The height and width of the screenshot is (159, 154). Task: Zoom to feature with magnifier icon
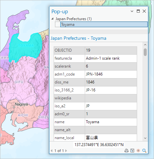click(x=144, y=151)
